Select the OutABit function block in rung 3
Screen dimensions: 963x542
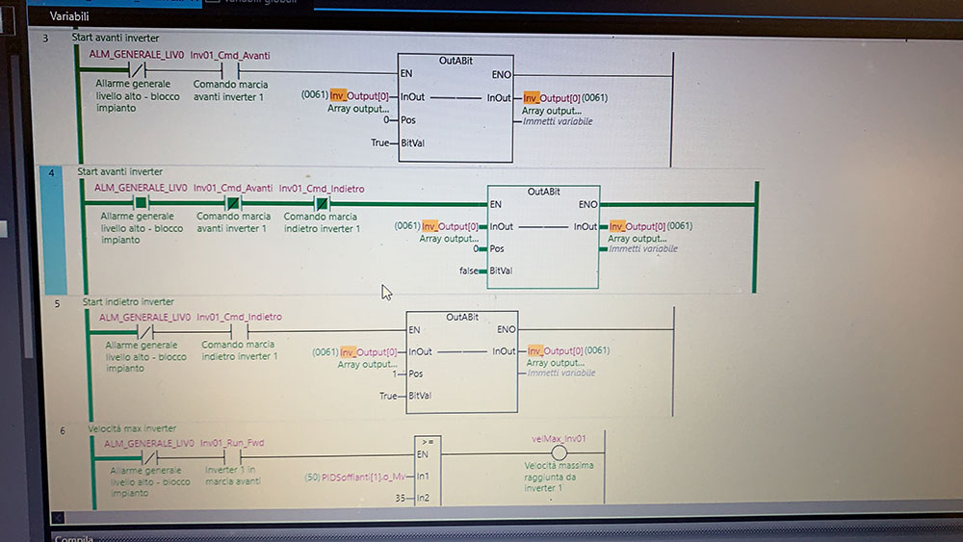point(455,107)
